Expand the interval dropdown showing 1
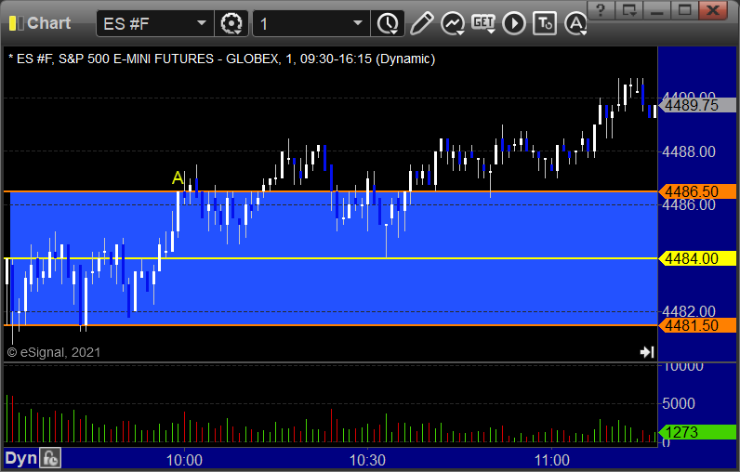The image size is (740, 472). pos(358,23)
